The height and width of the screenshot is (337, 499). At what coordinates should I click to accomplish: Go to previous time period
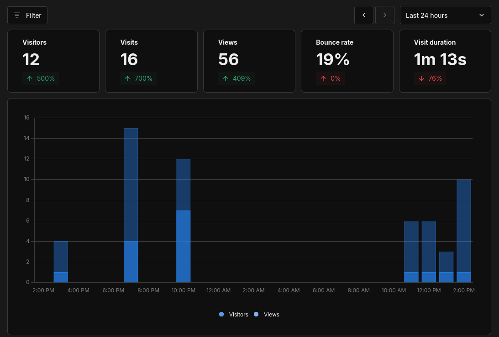364,15
